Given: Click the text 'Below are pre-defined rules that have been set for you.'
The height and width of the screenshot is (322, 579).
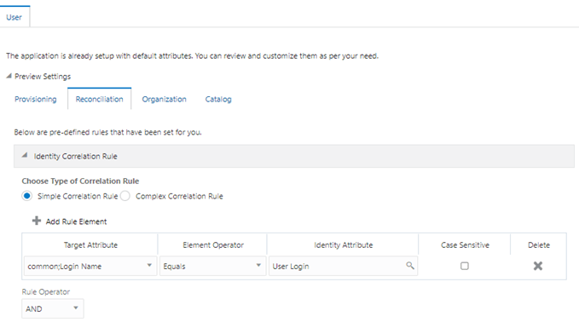Looking at the screenshot, I should (107, 132).
